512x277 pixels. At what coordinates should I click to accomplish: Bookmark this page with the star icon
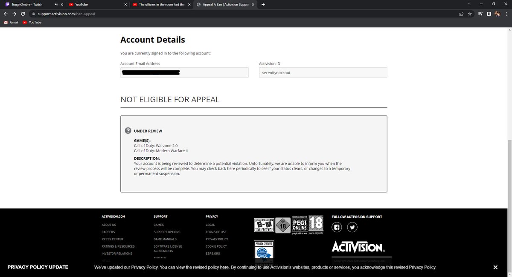[470, 14]
